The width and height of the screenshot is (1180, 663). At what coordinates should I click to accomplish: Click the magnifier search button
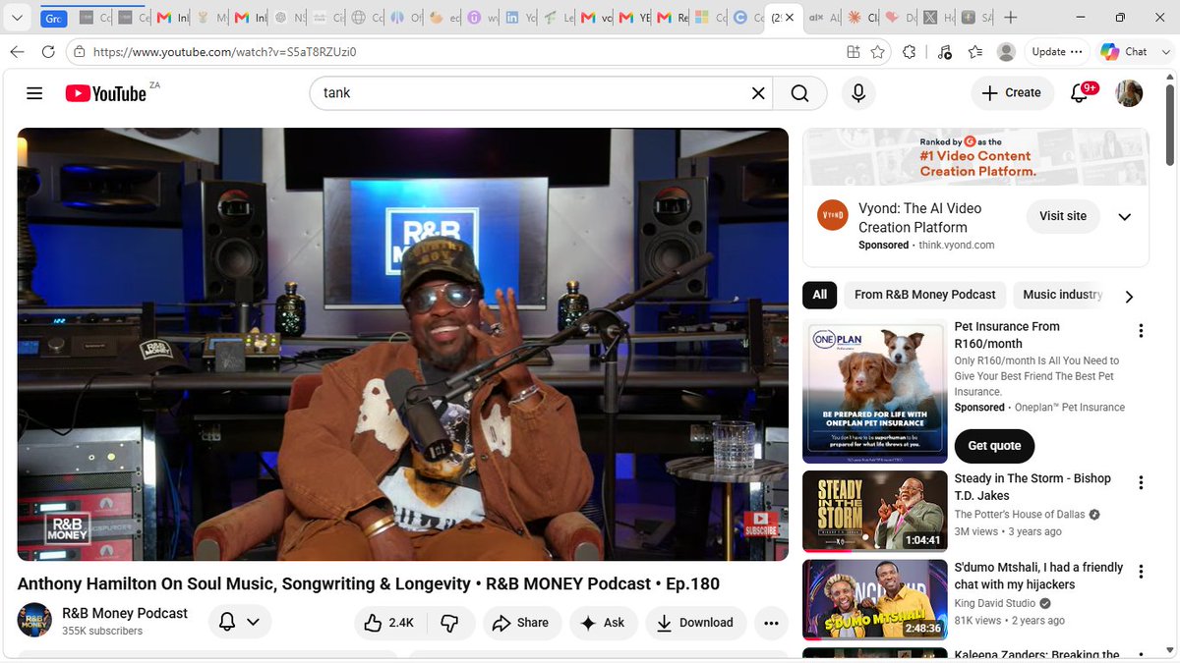pyautogui.click(x=799, y=93)
